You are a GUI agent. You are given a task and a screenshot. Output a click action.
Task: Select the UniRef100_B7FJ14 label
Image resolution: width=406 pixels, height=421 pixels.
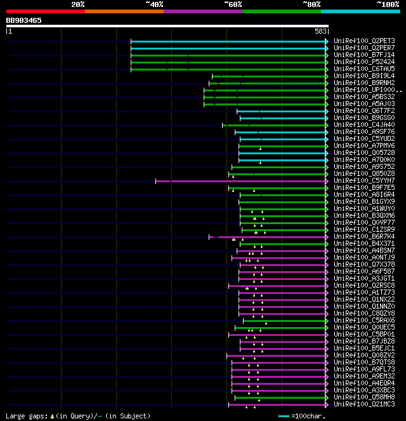[x=364, y=55]
